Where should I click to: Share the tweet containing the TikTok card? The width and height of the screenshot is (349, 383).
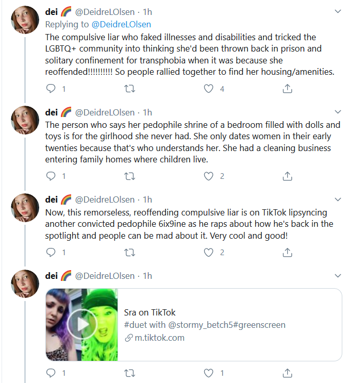tap(287, 373)
